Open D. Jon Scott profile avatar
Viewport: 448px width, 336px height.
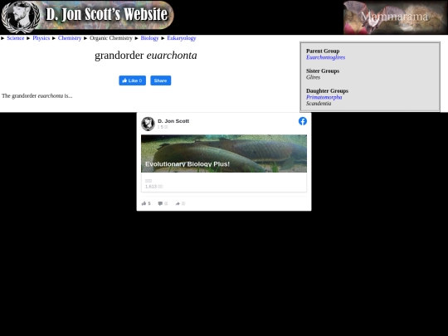(x=148, y=124)
